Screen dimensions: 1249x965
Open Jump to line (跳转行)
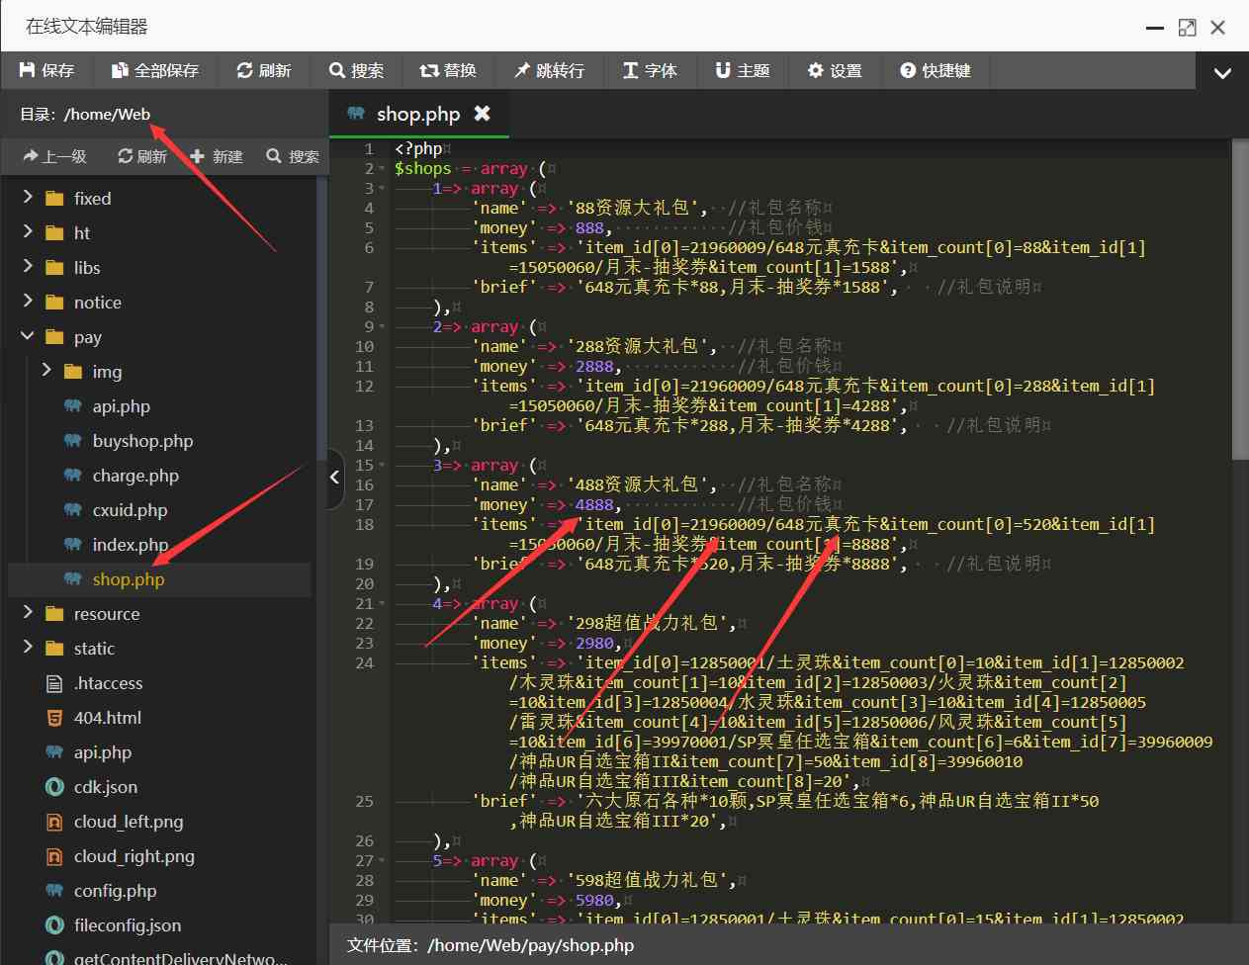point(549,70)
